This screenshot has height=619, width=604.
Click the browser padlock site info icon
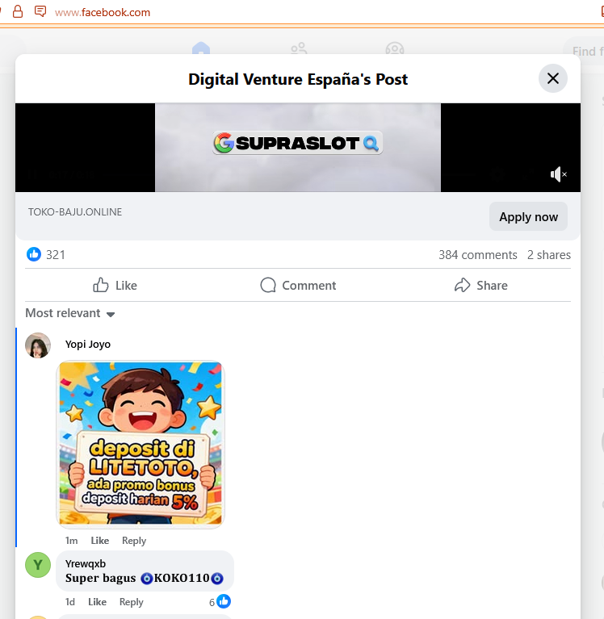[x=18, y=12]
